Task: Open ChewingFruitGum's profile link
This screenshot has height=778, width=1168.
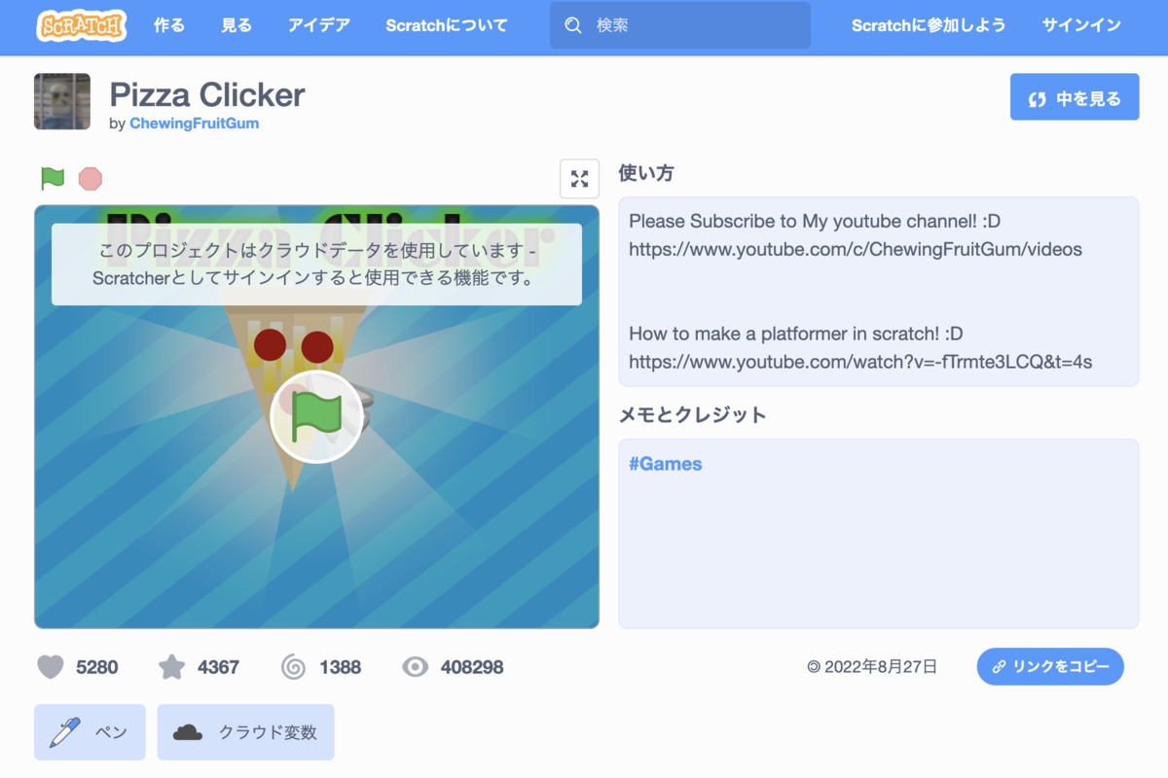Action: point(194,124)
